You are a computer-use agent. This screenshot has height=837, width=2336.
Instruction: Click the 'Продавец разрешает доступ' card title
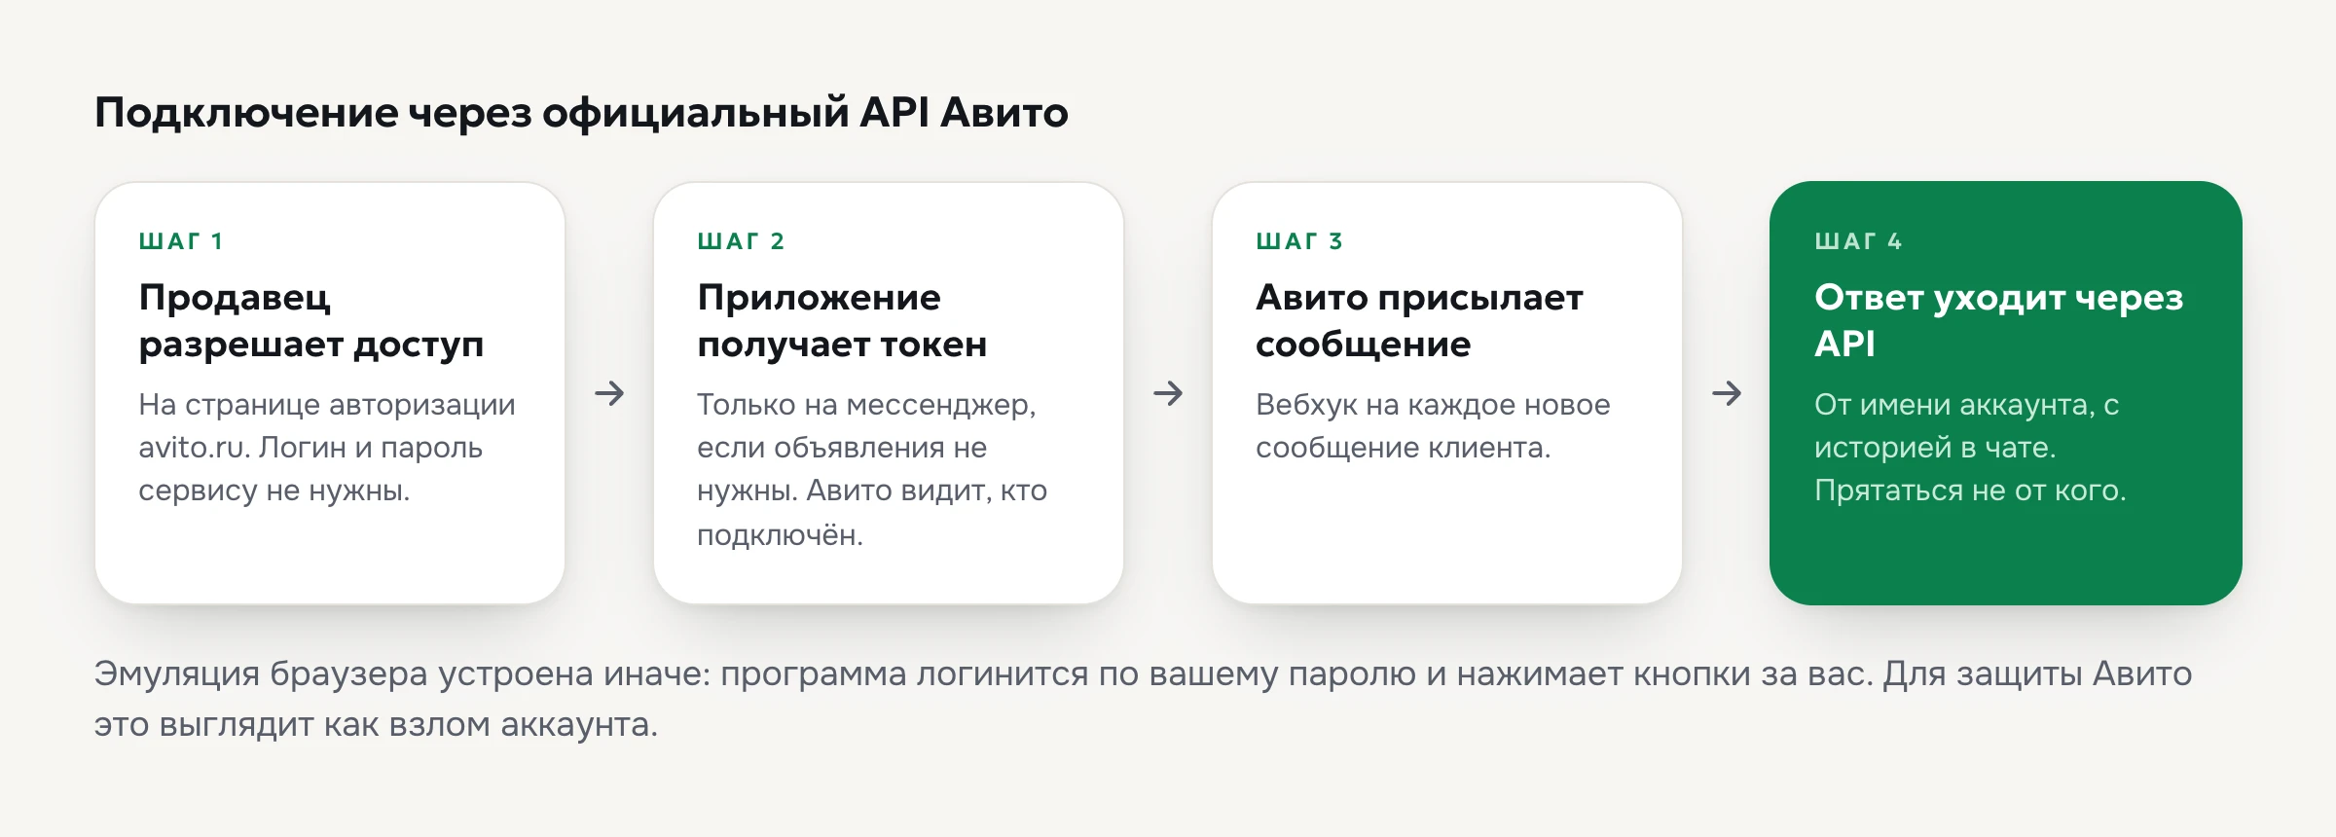coord(311,320)
